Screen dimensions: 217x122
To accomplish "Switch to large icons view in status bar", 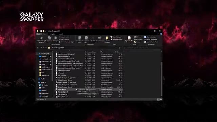I will (x=161, y=99).
